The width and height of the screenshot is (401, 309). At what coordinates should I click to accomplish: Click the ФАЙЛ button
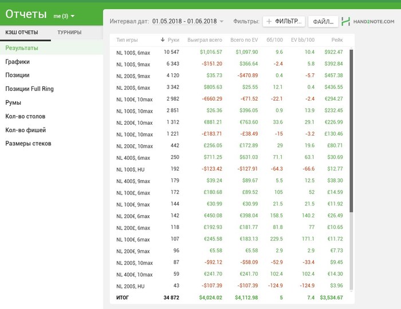[323, 21]
